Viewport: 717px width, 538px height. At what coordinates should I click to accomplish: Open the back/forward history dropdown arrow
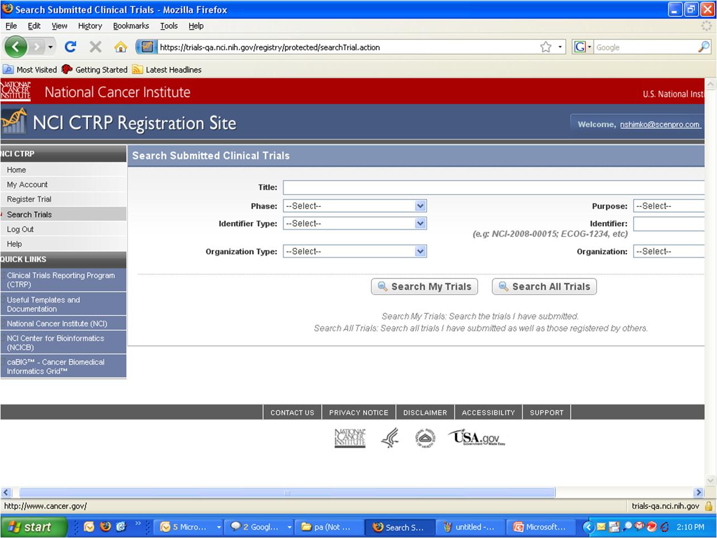50,47
